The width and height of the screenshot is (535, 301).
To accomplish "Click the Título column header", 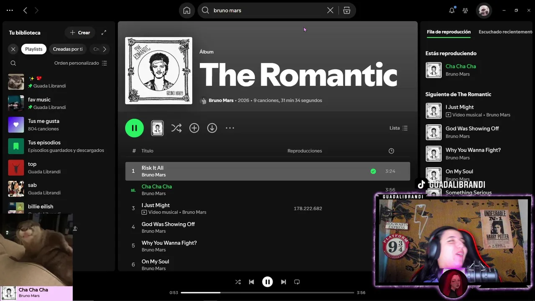I will (x=148, y=151).
